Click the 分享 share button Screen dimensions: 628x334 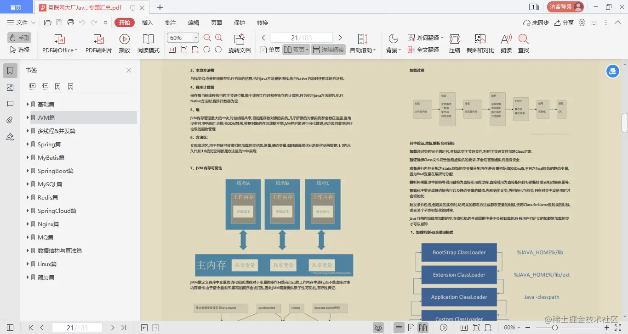[x=564, y=22]
